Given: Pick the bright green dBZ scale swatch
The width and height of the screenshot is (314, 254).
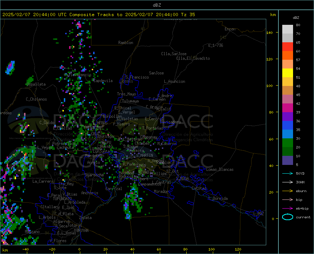Looking at the screenshot, I should point(287,143).
